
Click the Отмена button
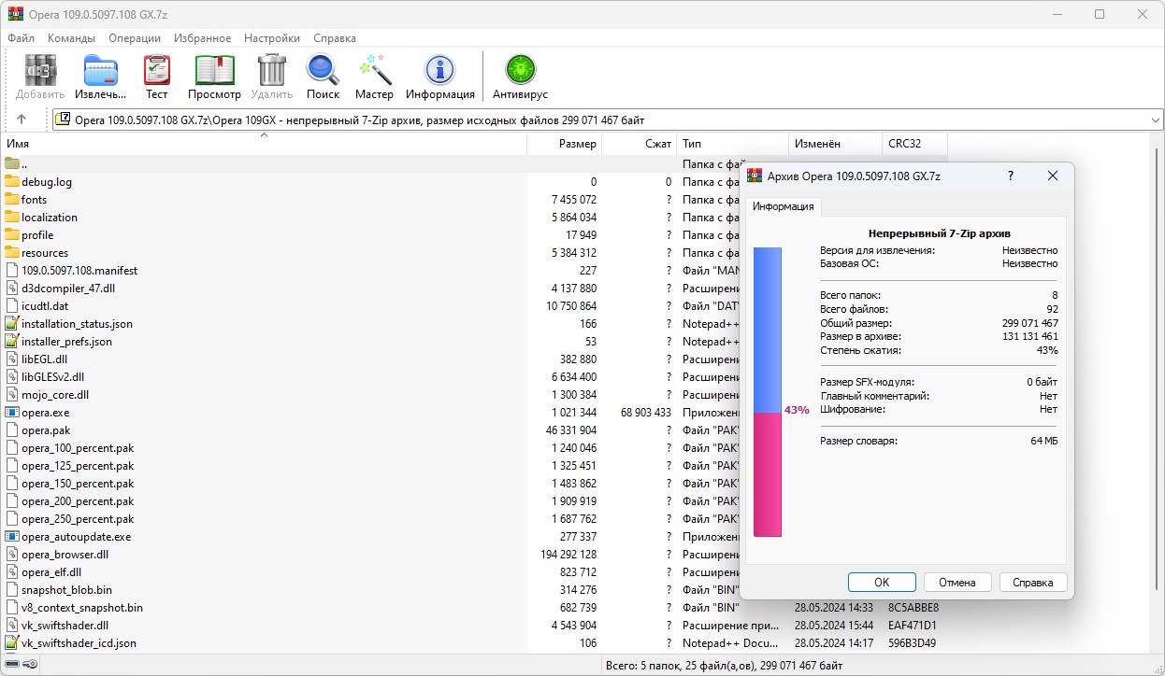pyautogui.click(x=956, y=582)
